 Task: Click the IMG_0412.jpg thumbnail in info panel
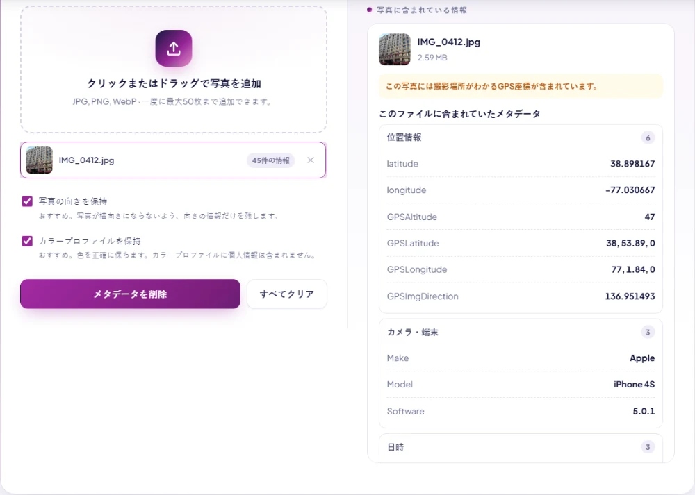(x=395, y=49)
